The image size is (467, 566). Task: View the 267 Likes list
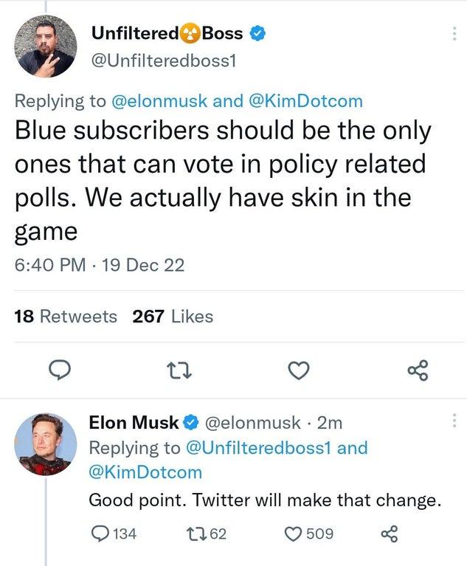(173, 317)
